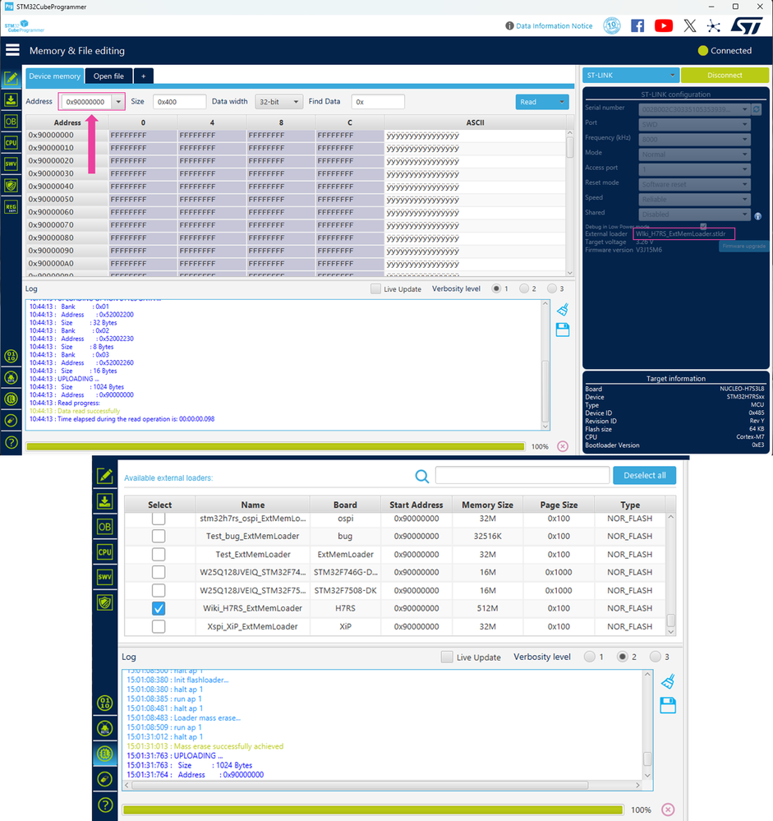This screenshot has height=821, width=773.
Task: Open SWV icon in lower window sidebar
Action: [x=104, y=577]
